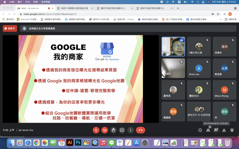Open the LINE app from the Dock

point(111,143)
